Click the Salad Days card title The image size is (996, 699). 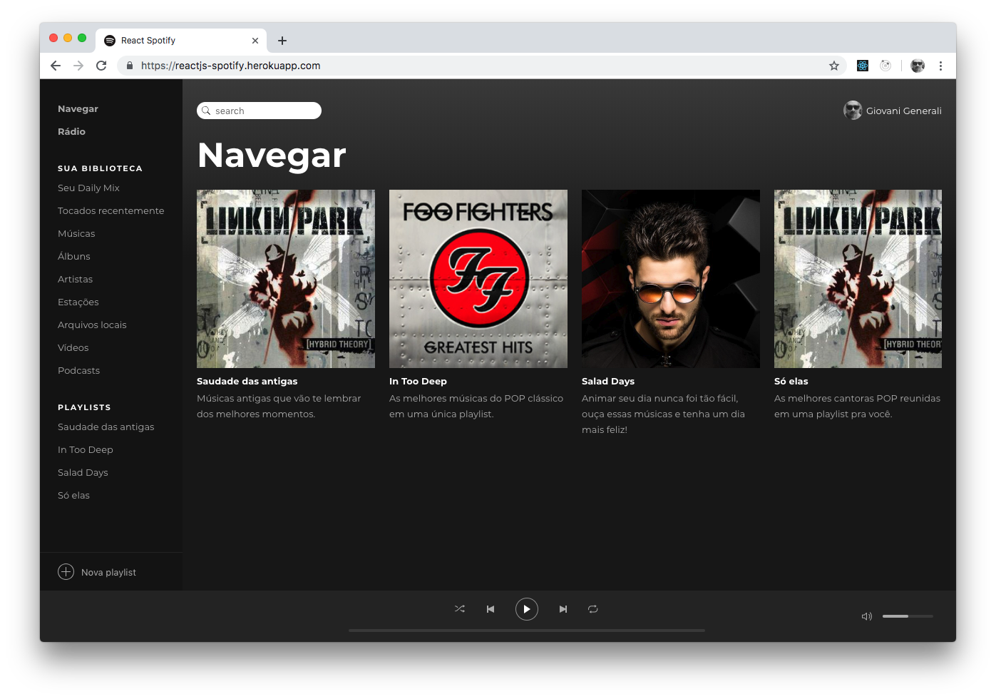(608, 382)
